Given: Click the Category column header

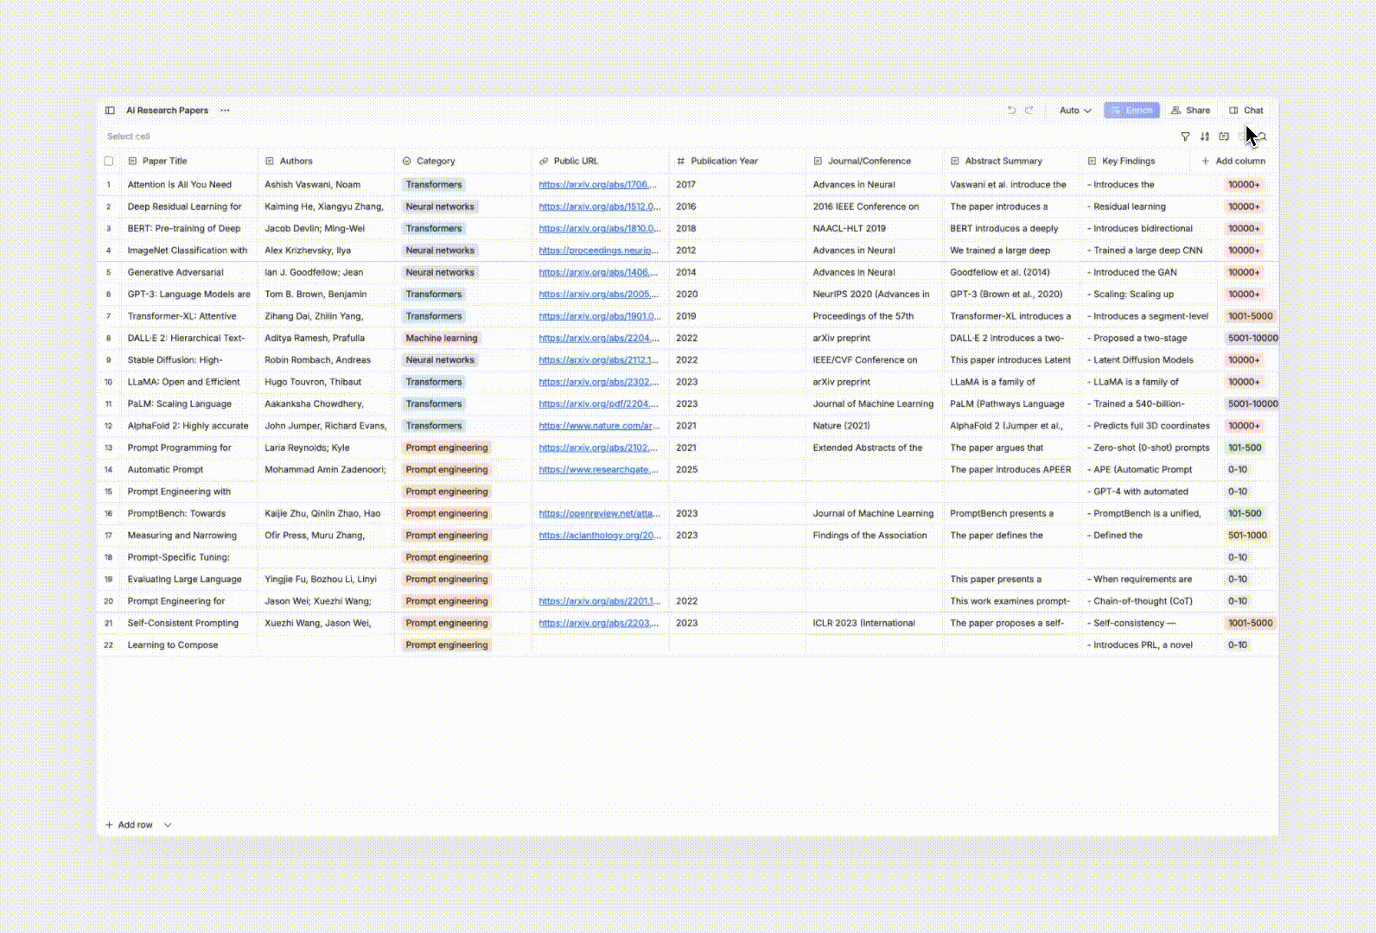Looking at the screenshot, I should coord(463,161).
